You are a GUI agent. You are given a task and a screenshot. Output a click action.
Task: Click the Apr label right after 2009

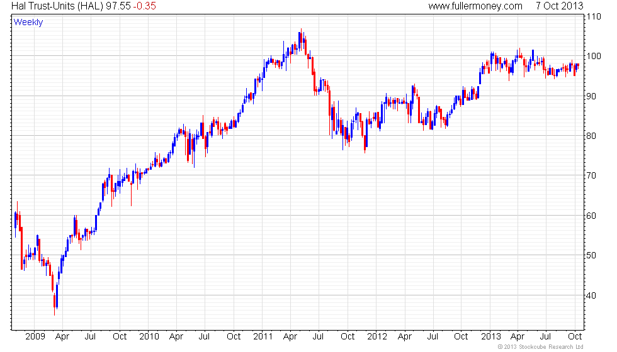(x=62, y=337)
